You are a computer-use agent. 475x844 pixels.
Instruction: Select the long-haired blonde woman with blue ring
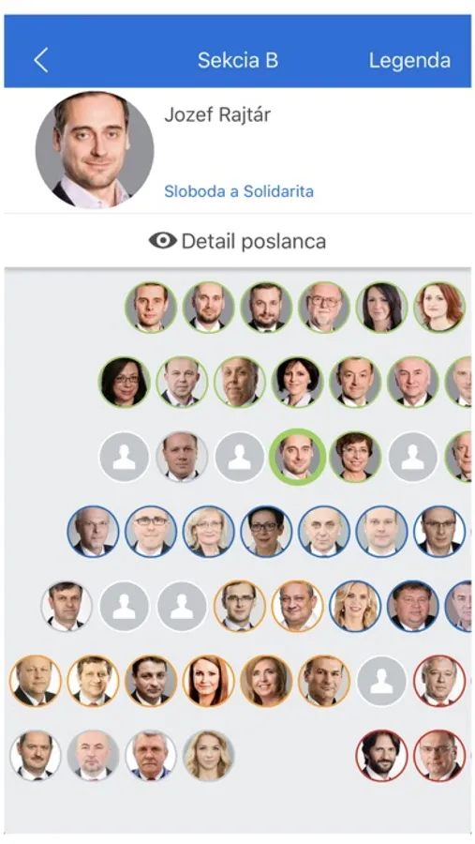[x=355, y=606]
